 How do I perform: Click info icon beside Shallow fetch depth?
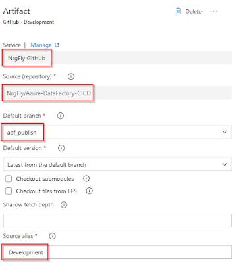coord(64,204)
